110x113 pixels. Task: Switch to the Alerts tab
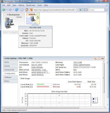(x=10, y=62)
